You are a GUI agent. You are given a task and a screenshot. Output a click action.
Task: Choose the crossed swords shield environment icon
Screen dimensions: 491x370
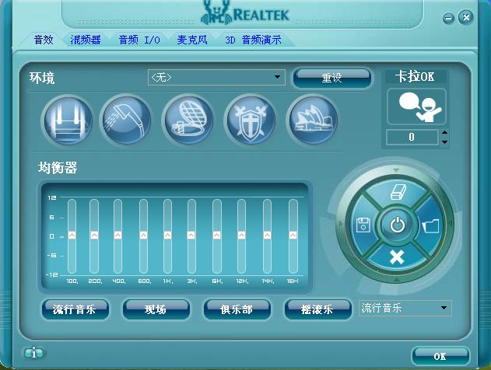coord(251,120)
